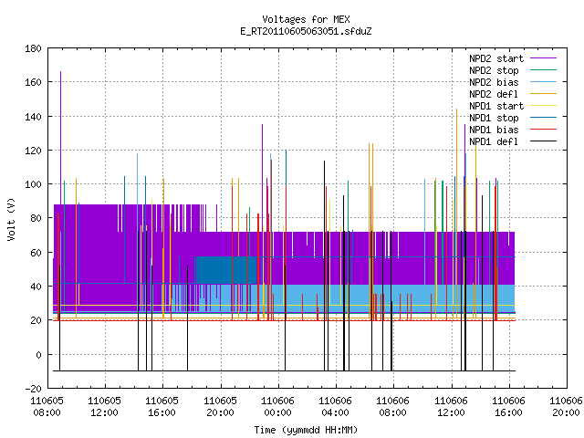This screenshot has width=584, height=438.
Task: Click the x-axis tick "110606 12:00"
Action: pyautogui.click(x=451, y=407)
